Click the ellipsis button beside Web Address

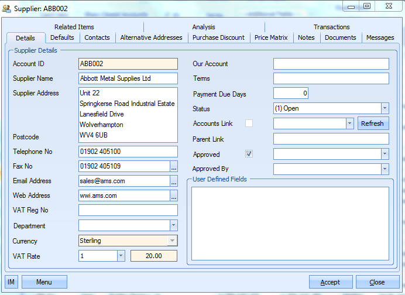tap(173, 195)
